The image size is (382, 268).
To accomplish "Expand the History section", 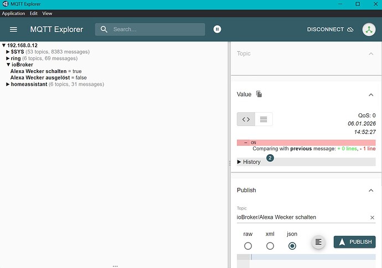I will [x=306, y=162].
